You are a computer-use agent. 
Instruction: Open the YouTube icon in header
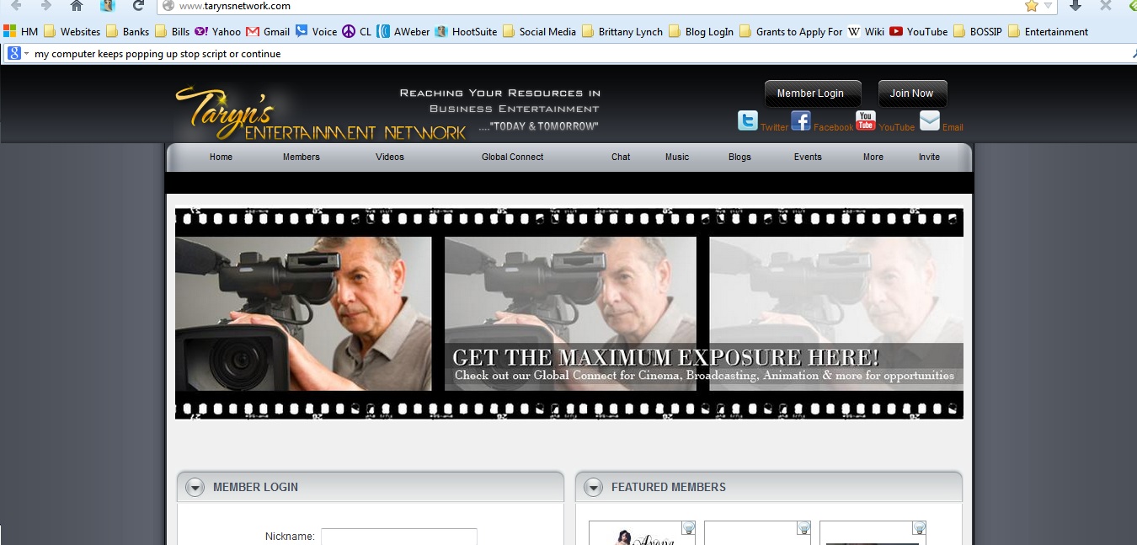pos(865,121)
